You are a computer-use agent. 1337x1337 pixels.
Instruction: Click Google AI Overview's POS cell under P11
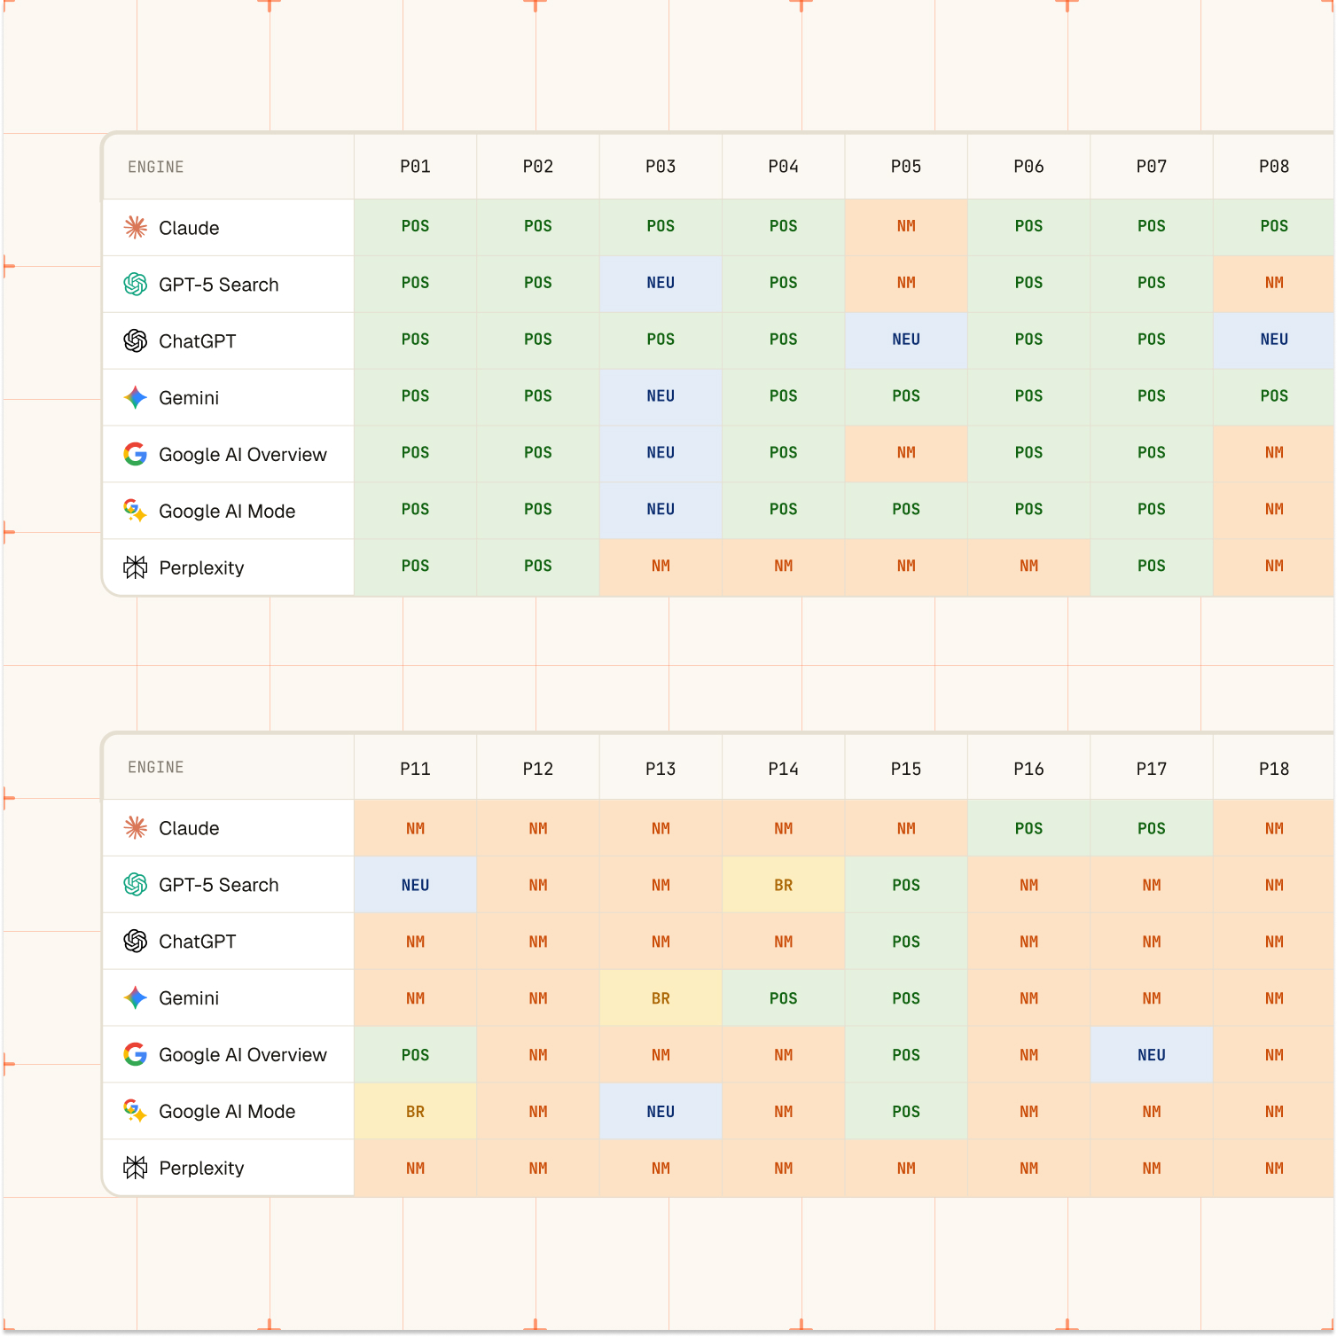click(x=415, y=1055)
